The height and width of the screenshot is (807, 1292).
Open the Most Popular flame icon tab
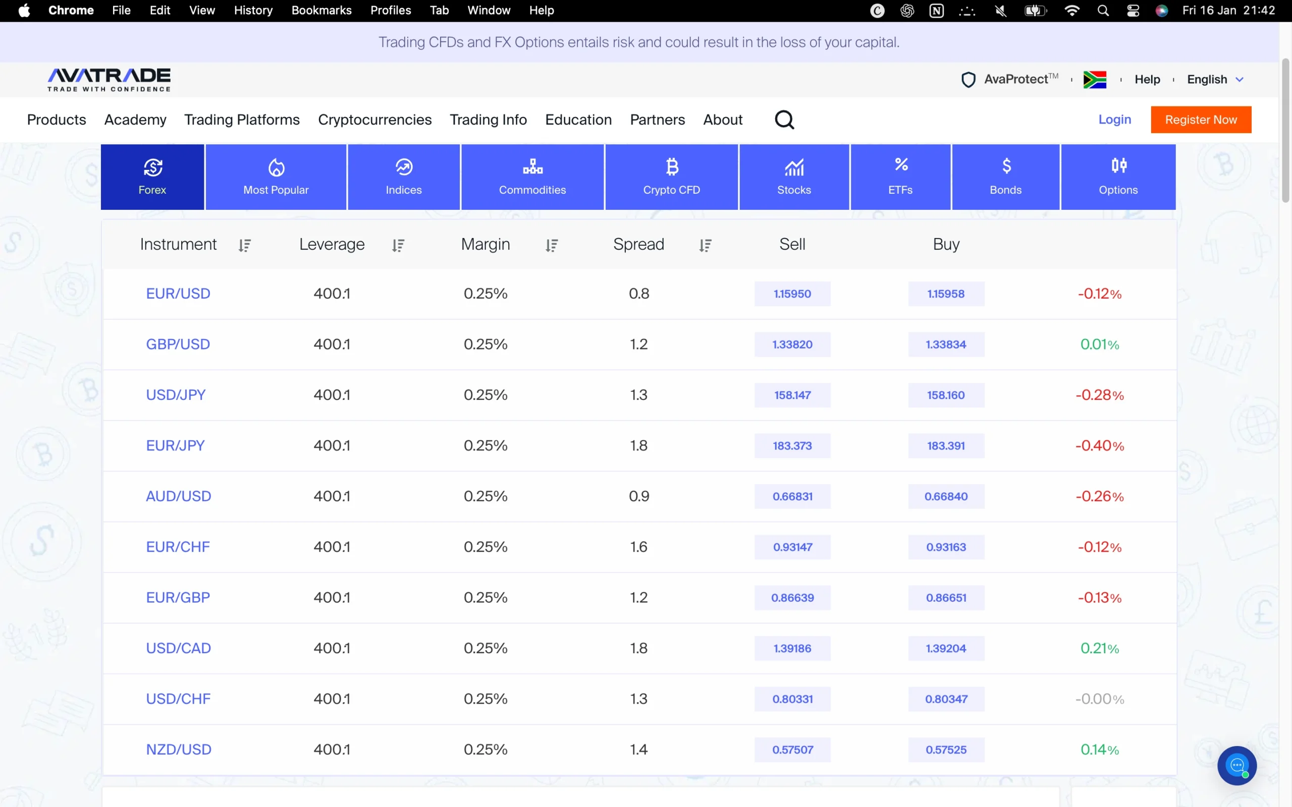(276, 167)
